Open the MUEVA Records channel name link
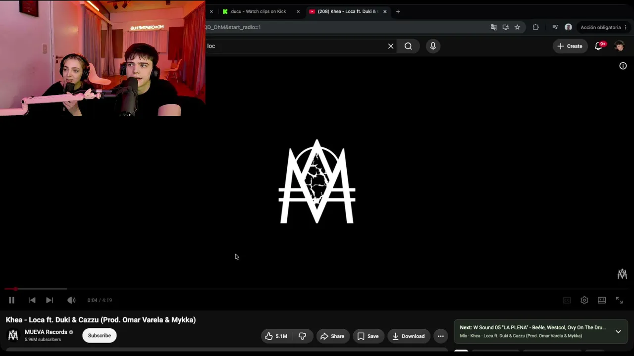Viewport: 634px width, 356px height. (46, 332)
